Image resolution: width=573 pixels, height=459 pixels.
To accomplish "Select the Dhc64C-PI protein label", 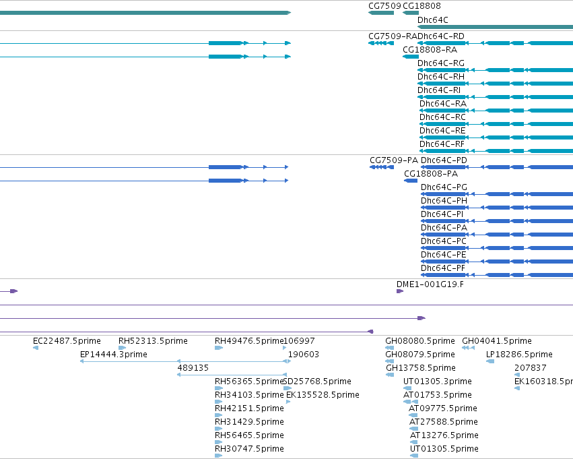I will pos(442,214).
